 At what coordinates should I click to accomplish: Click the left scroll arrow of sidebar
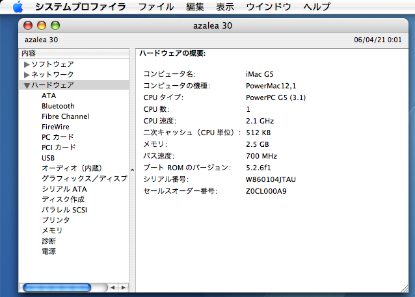[113, 287]
